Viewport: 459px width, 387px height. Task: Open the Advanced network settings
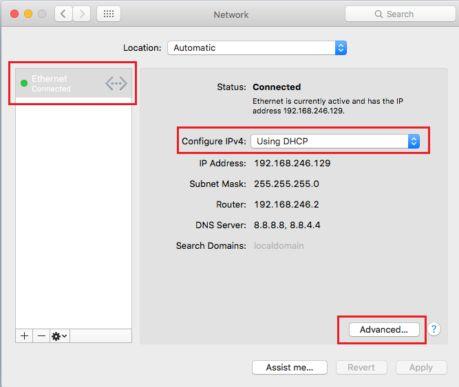pos(383,329)
